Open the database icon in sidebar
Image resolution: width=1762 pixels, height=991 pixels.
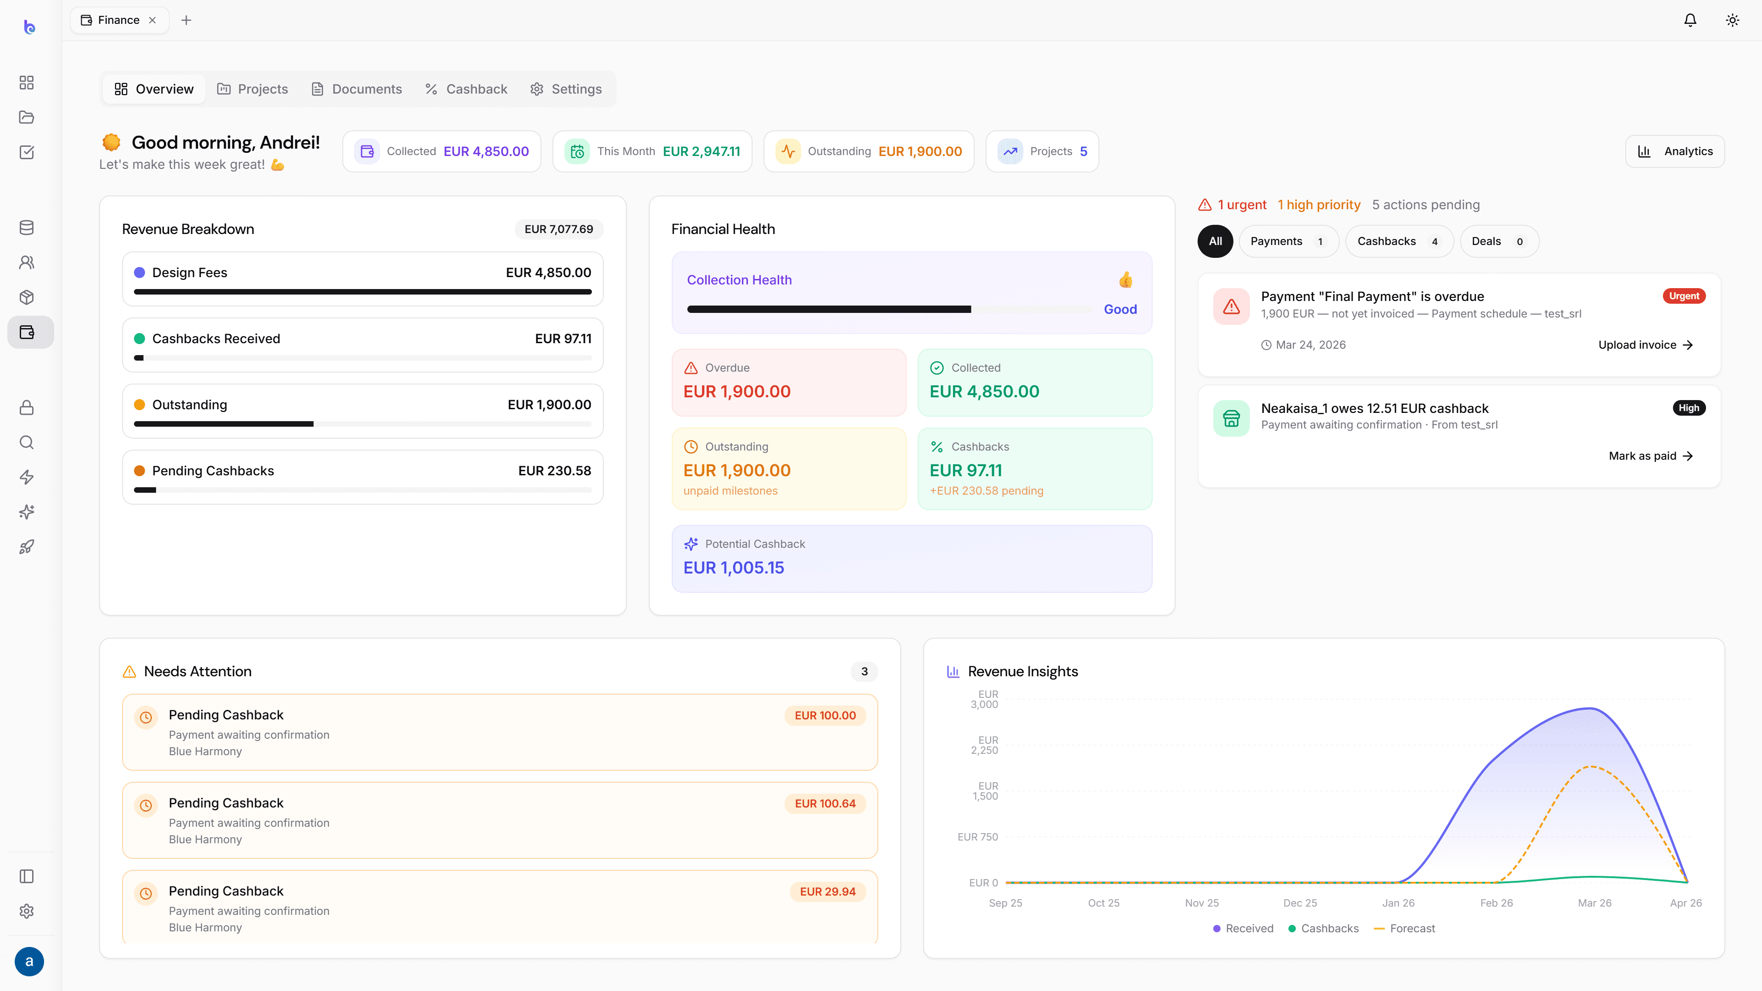(x=27, y=228)
